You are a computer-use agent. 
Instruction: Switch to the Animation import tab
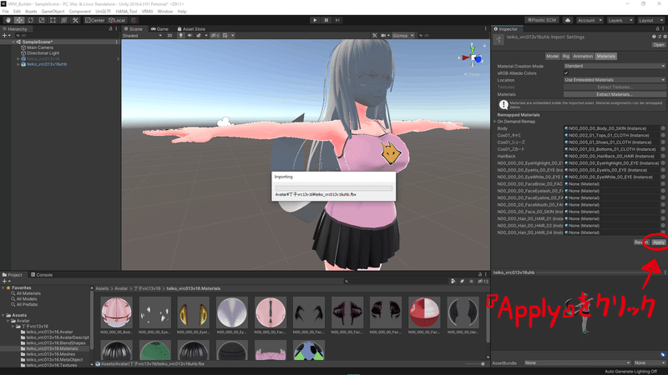583,56
